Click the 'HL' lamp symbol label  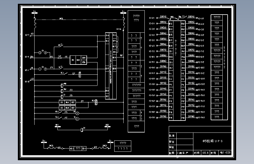[x=74, y=111]
